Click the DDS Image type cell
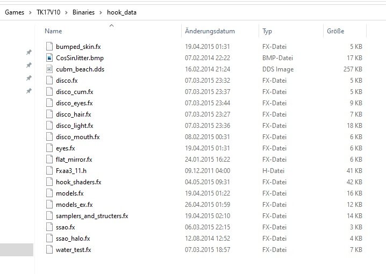This screenshot has height=274, width=386. [x=278, y=69]
